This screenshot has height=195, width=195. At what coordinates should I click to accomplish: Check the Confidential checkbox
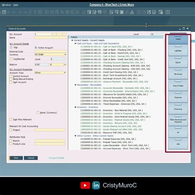click(x=11, y=59)
